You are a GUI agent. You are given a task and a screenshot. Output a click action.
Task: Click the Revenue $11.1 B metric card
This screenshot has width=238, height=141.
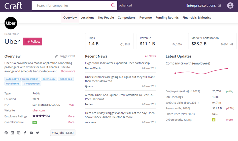tap(161, 41)
